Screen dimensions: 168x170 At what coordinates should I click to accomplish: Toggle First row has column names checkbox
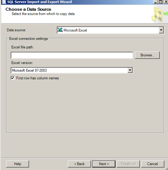click(13, 78)
